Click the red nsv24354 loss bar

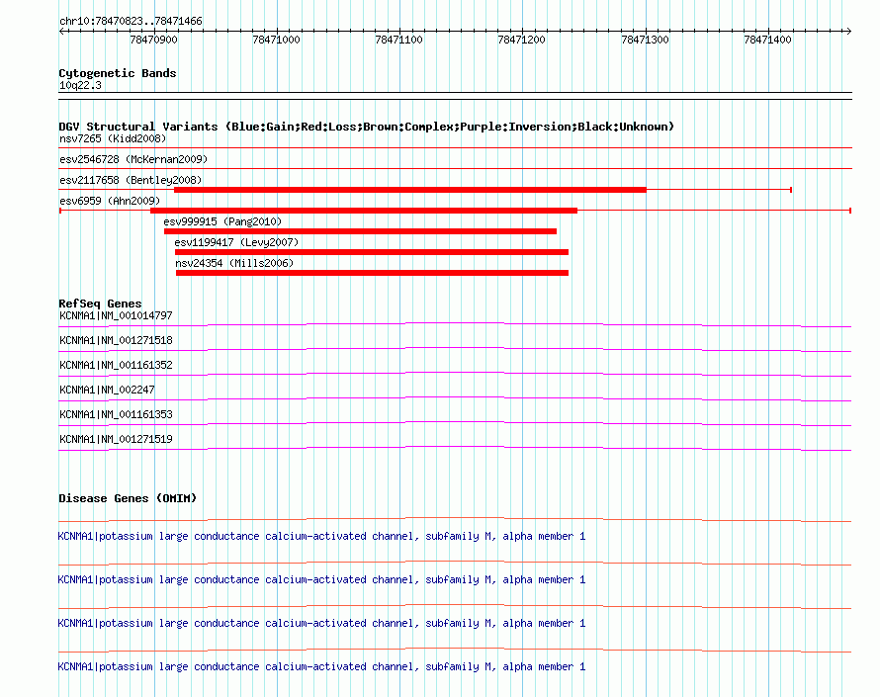point(372,273)
